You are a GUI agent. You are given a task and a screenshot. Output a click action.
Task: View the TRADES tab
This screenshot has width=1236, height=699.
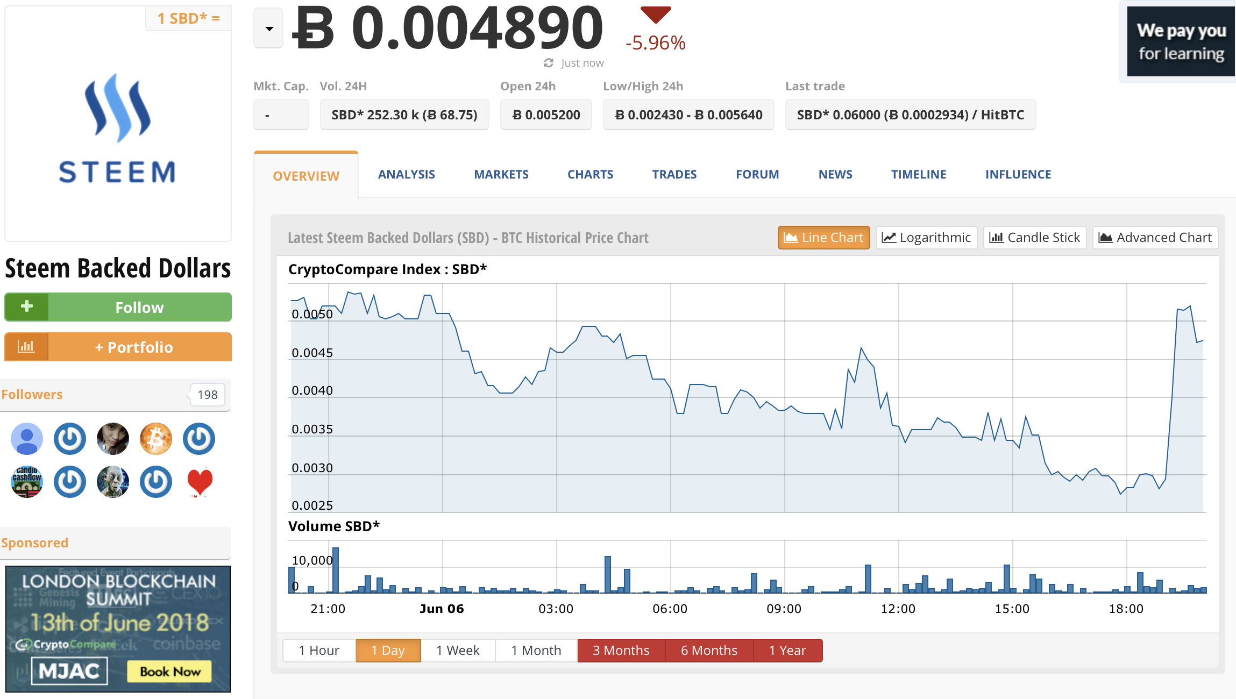click(x=674, y=174)
